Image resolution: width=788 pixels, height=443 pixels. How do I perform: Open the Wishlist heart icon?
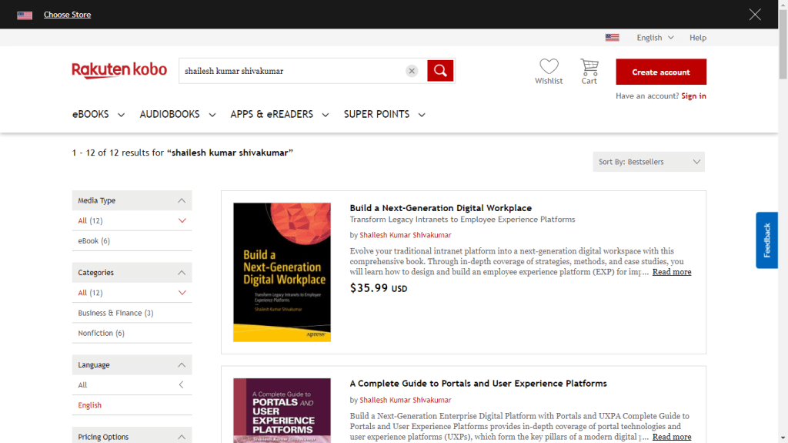pyautogui.click(x=549, y=67)
